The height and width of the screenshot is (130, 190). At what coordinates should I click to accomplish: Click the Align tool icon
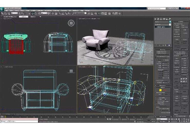(x=92, y=14)
